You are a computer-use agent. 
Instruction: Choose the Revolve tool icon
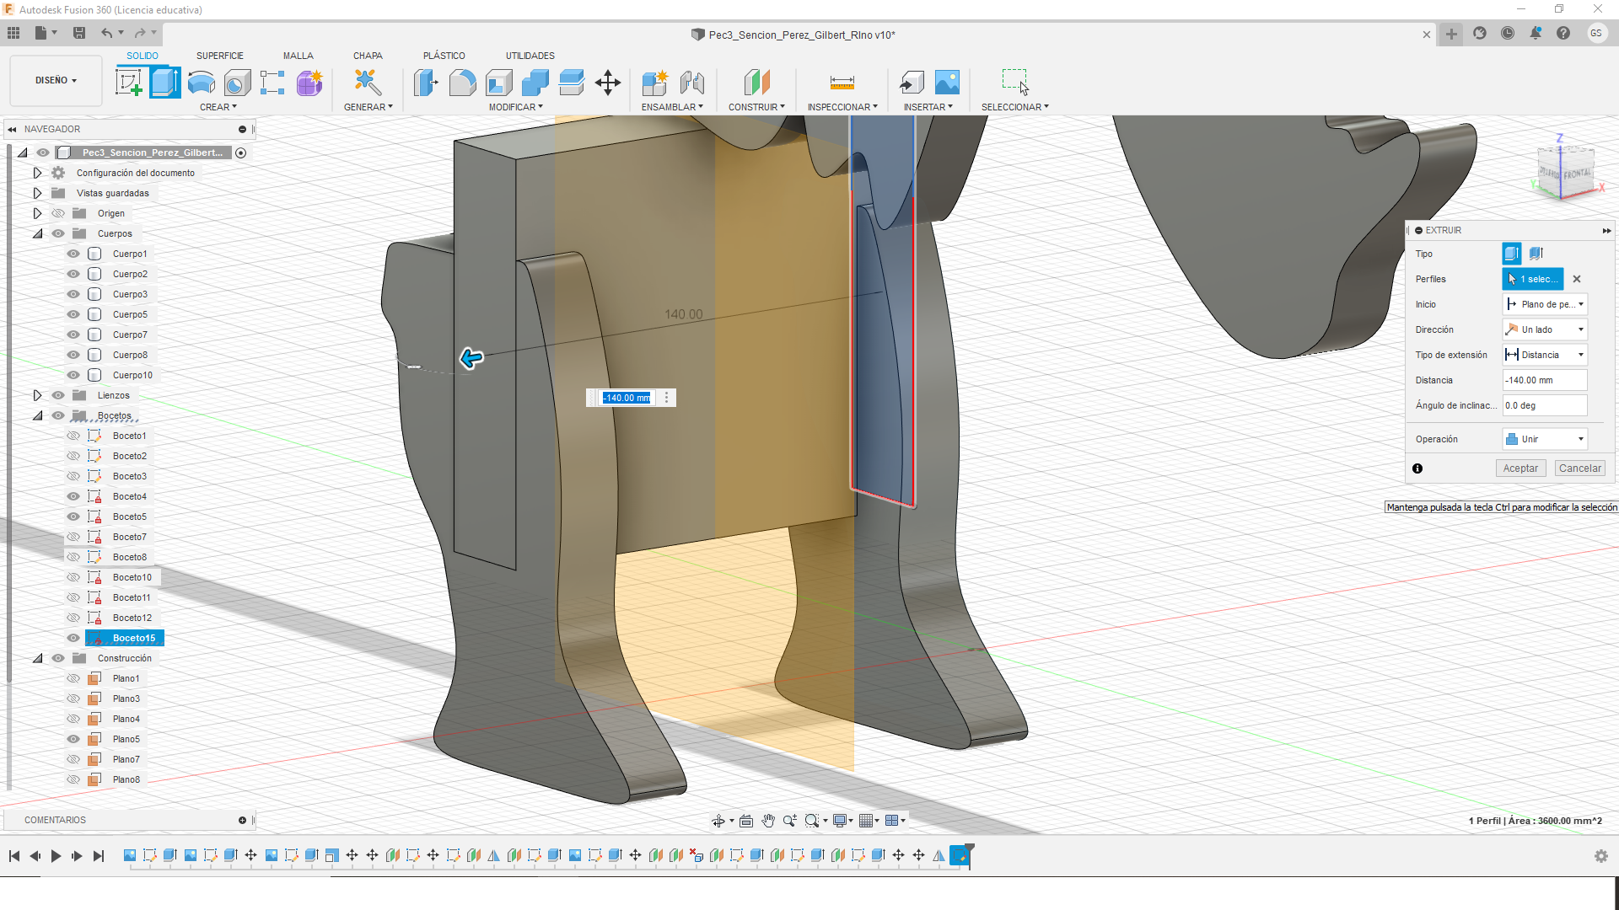pos(201,83)
